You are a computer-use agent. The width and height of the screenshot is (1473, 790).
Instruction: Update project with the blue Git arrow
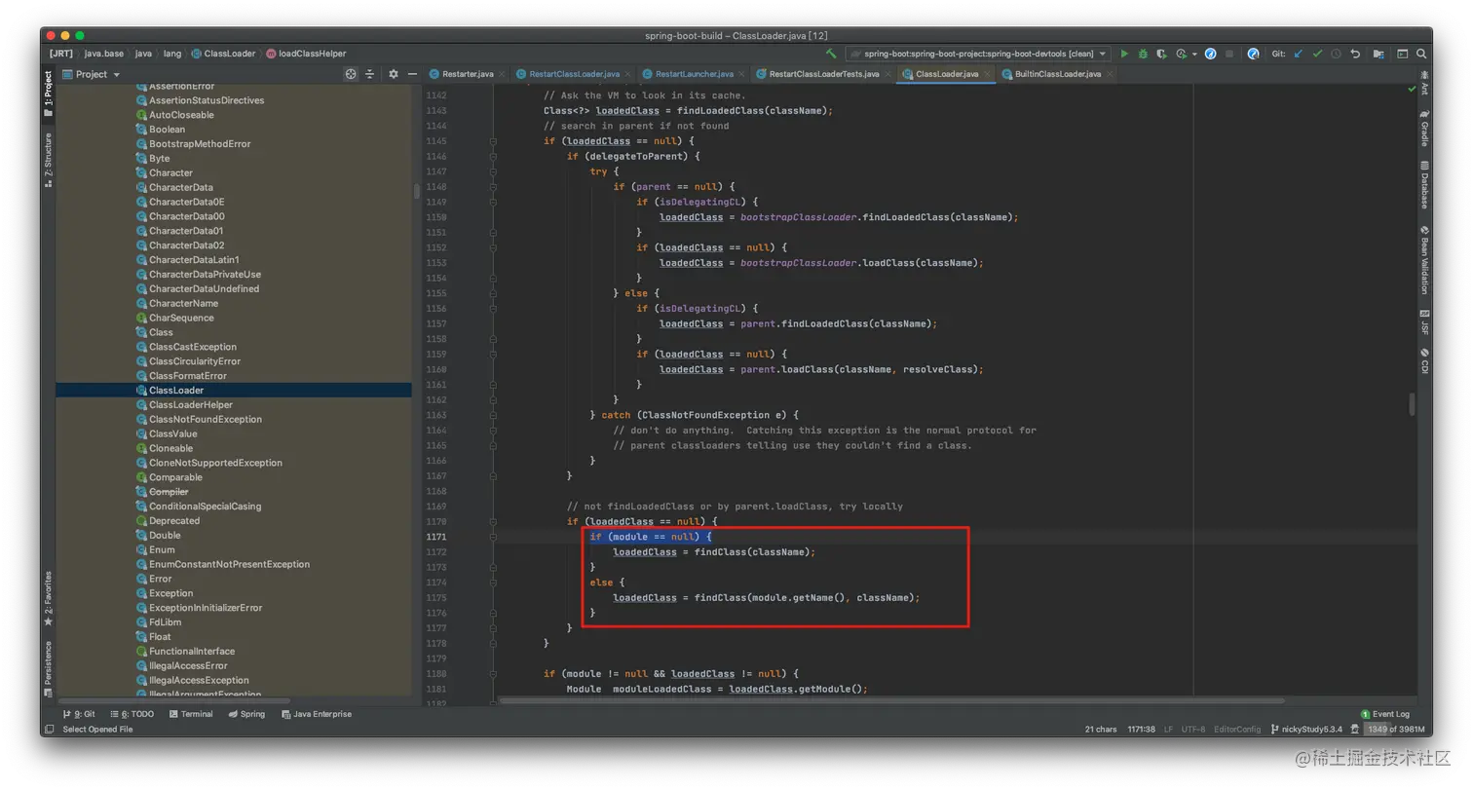pos(1298,54)
